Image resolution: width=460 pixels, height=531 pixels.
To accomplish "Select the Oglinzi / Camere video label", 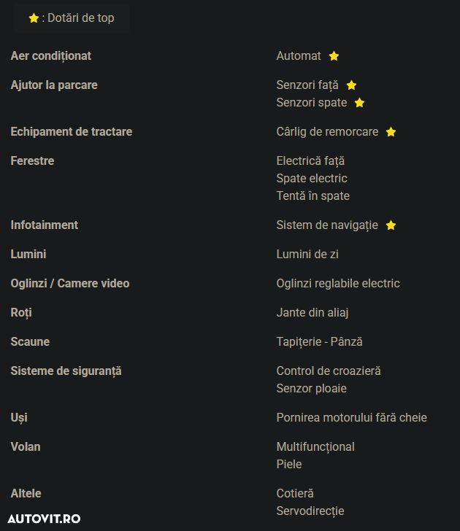I will (x=70, y=284).
